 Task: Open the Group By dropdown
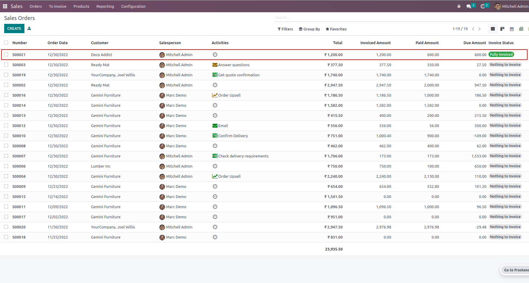pyautogui.click(x=309, y=29)
